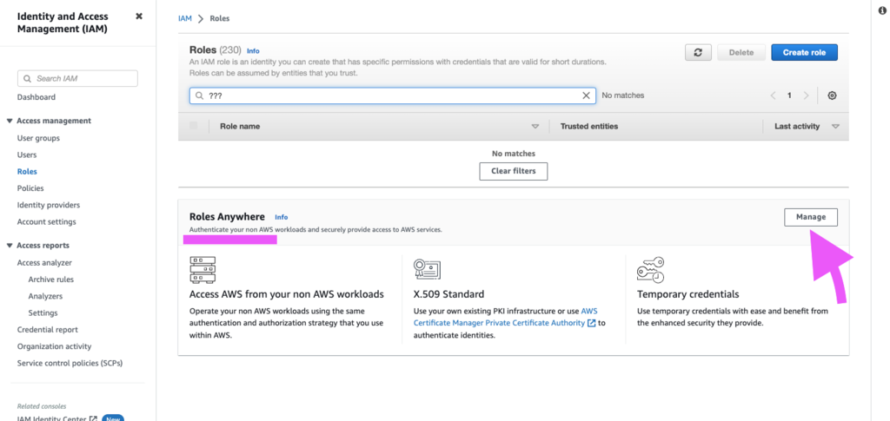Click the 'Temporary credentials' heading
Screen dimensions: 890x421
click(x=688, y=294)
